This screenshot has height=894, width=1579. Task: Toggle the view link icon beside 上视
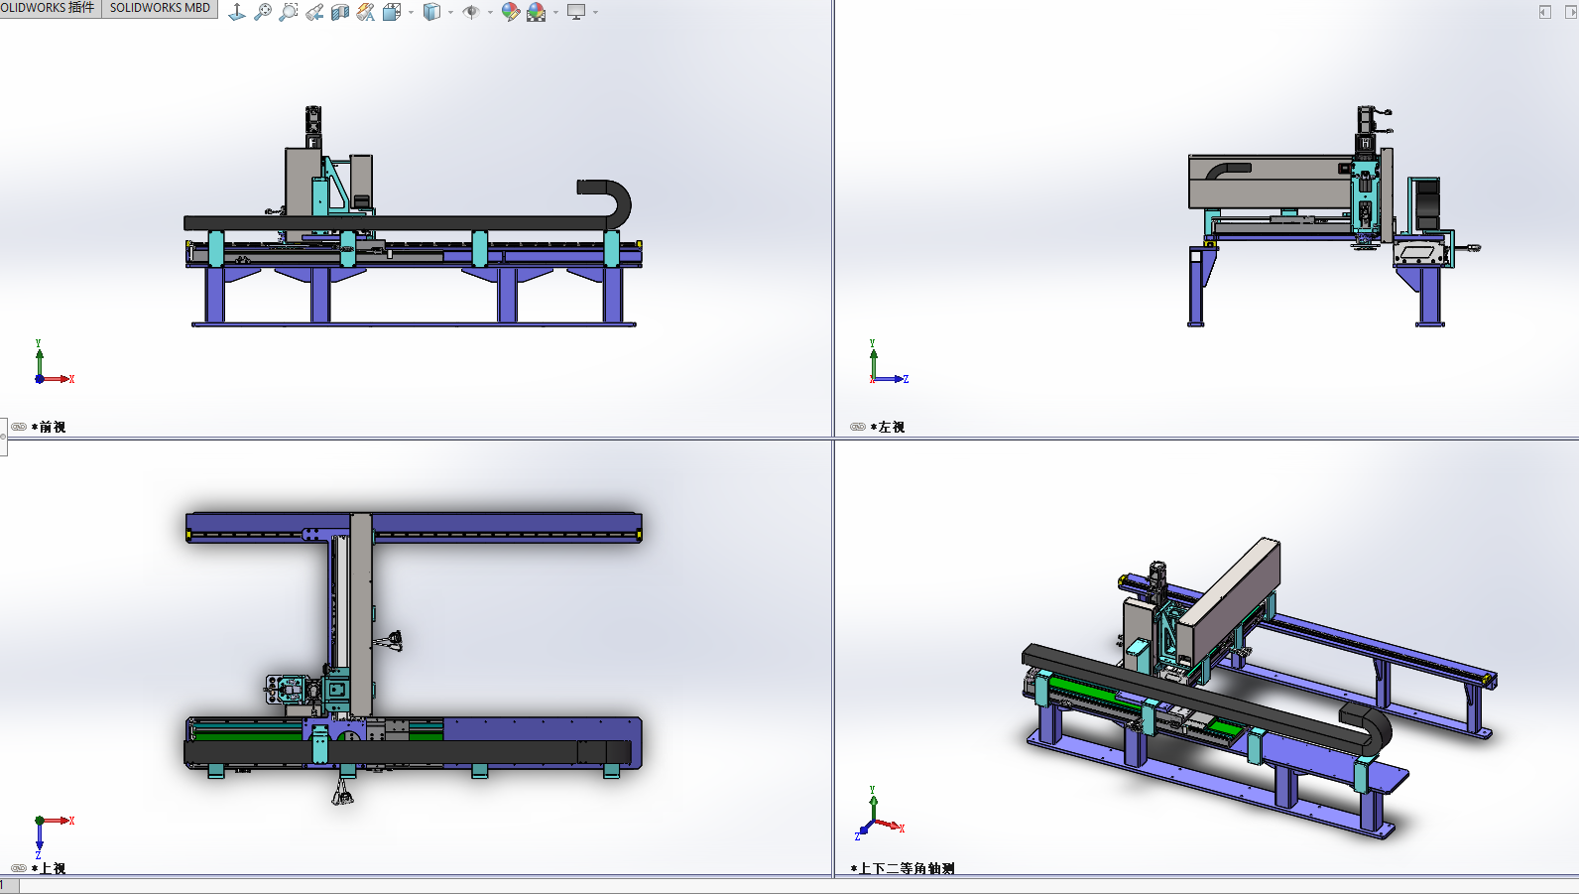click(x=19, y=868)
